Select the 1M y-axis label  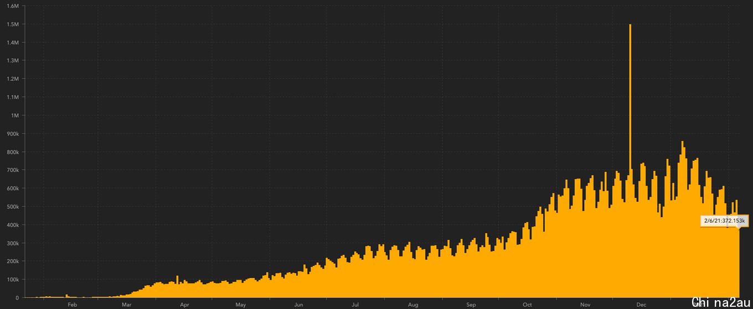click(15, 116)
